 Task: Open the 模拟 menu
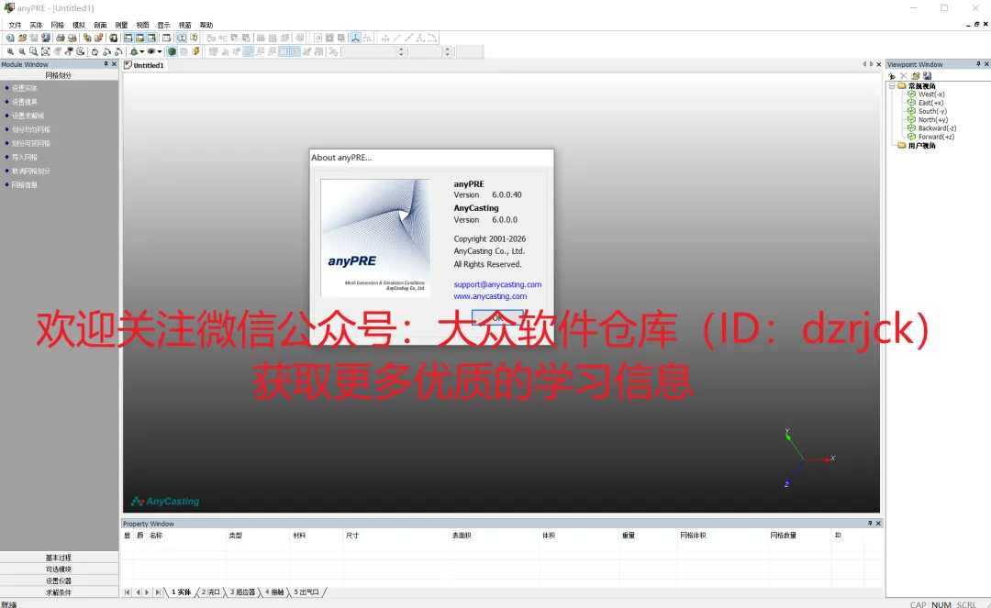point(79,26)
